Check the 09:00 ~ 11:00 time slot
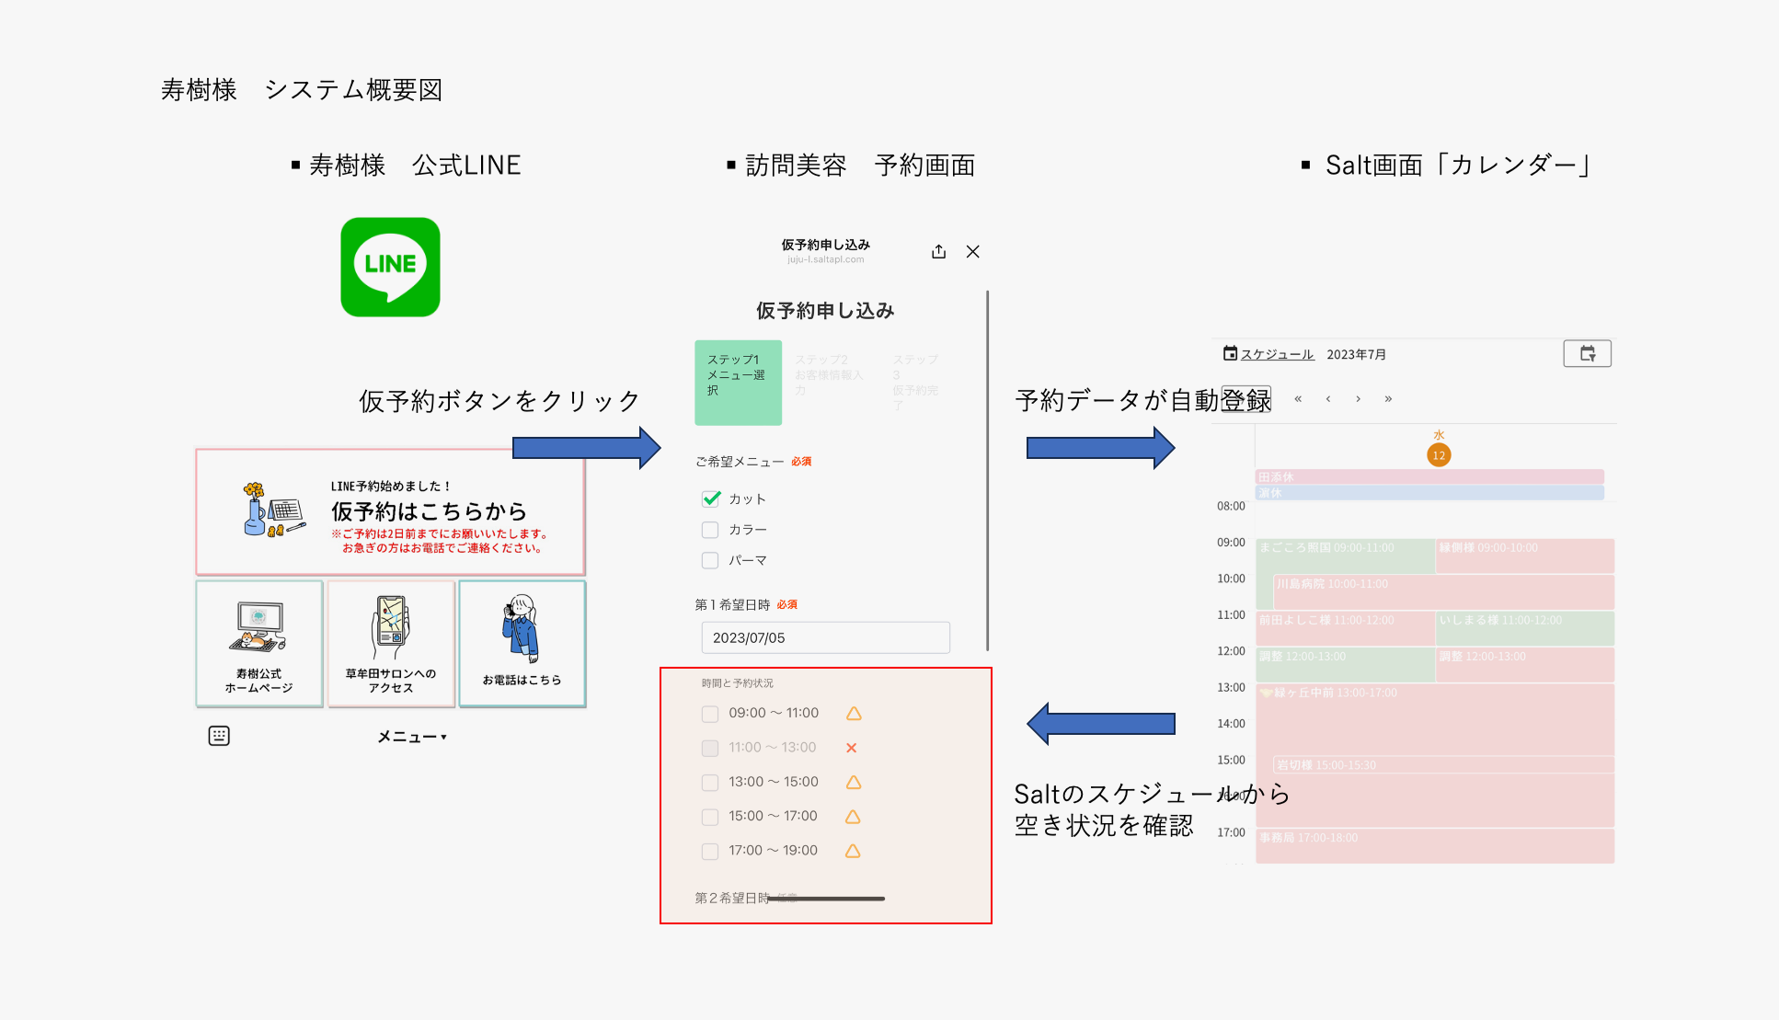The width and height of the screenshot is (1779, 1020). (x=710, y=714)
